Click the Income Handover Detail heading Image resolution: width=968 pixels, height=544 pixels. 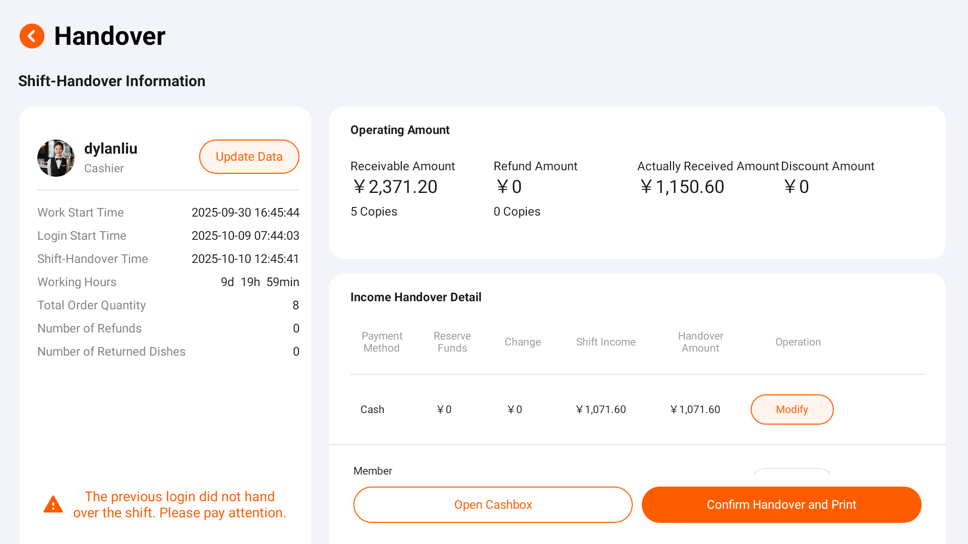pyautogui.click(x=416, y=297)
